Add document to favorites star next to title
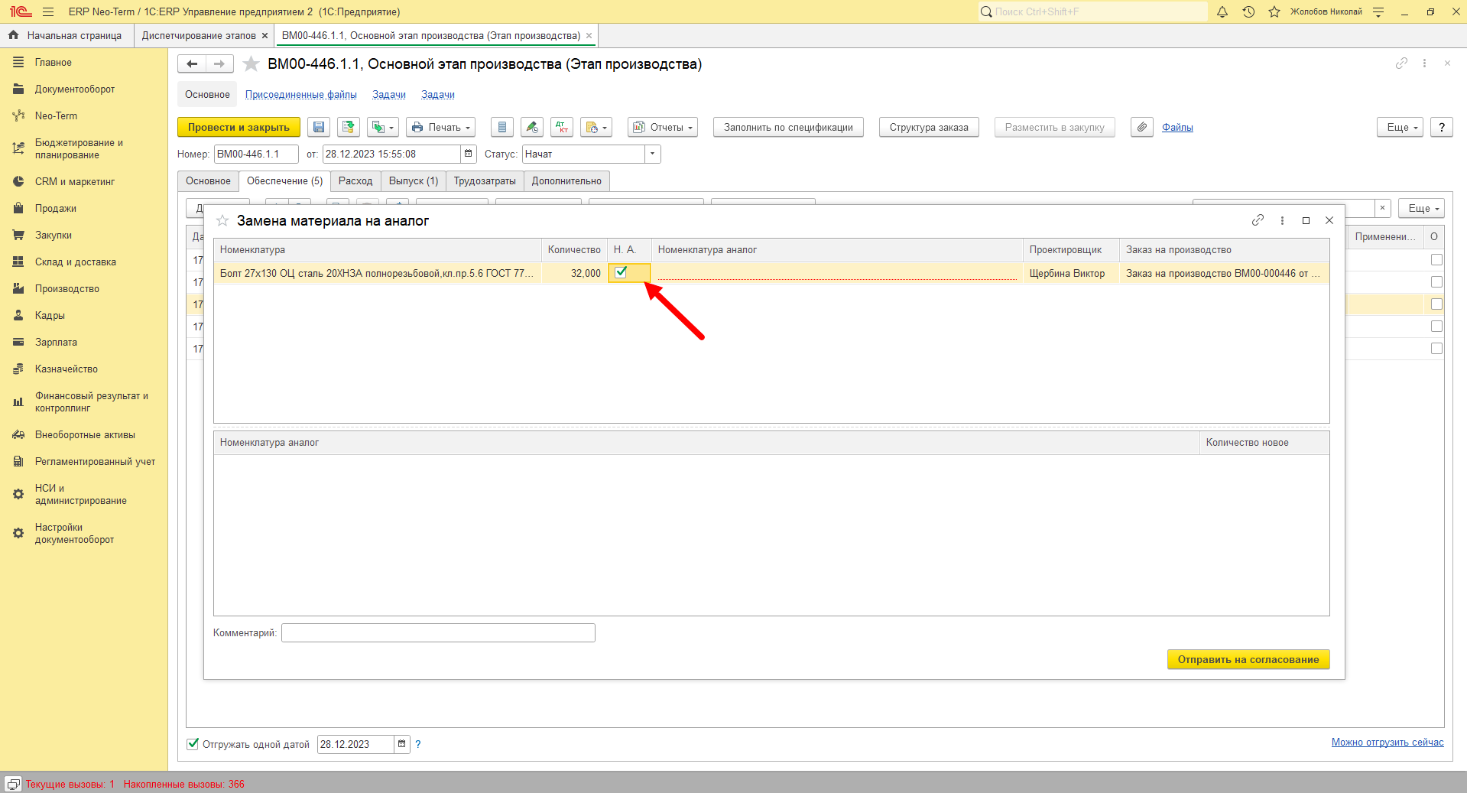1467x793 pixels. 251,64
